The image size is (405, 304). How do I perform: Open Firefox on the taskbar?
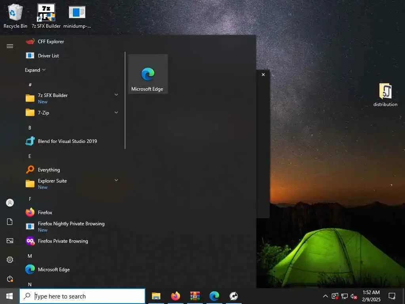(x=176, y=296)
